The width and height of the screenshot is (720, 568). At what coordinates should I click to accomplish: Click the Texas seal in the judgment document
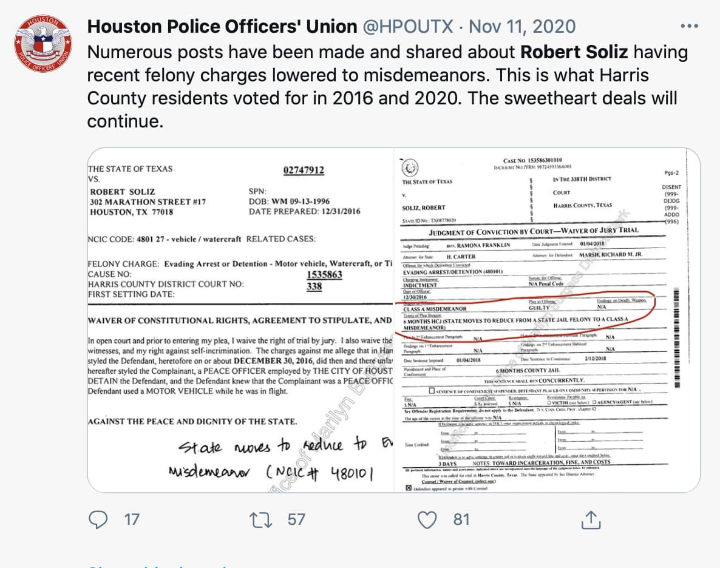point(410,166)
